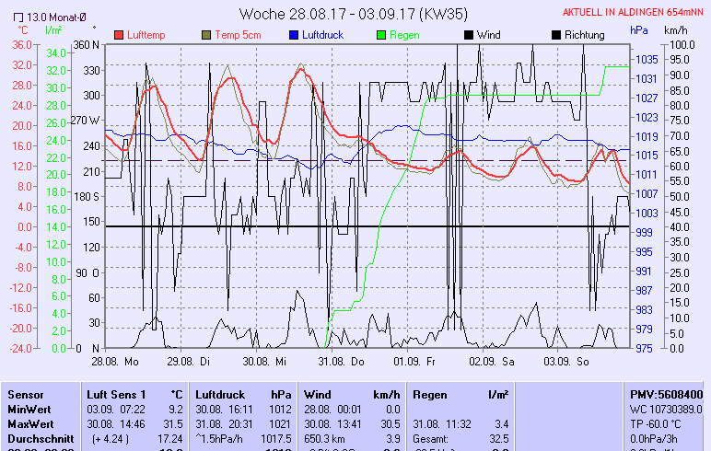Viewport: 711px width, 451px height.
Task: Click the red Lufttemp legend square
Action: pos(119,35)
